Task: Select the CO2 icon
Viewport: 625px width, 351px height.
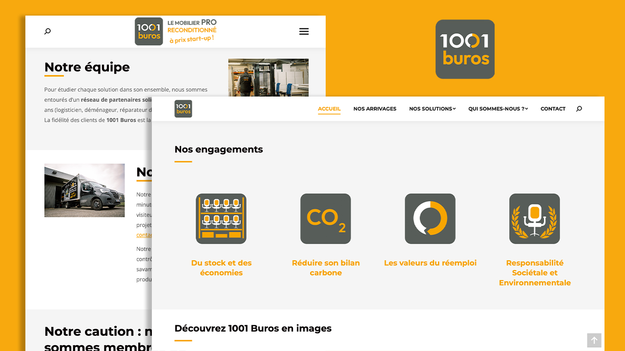Action: [x=326, y=218]
